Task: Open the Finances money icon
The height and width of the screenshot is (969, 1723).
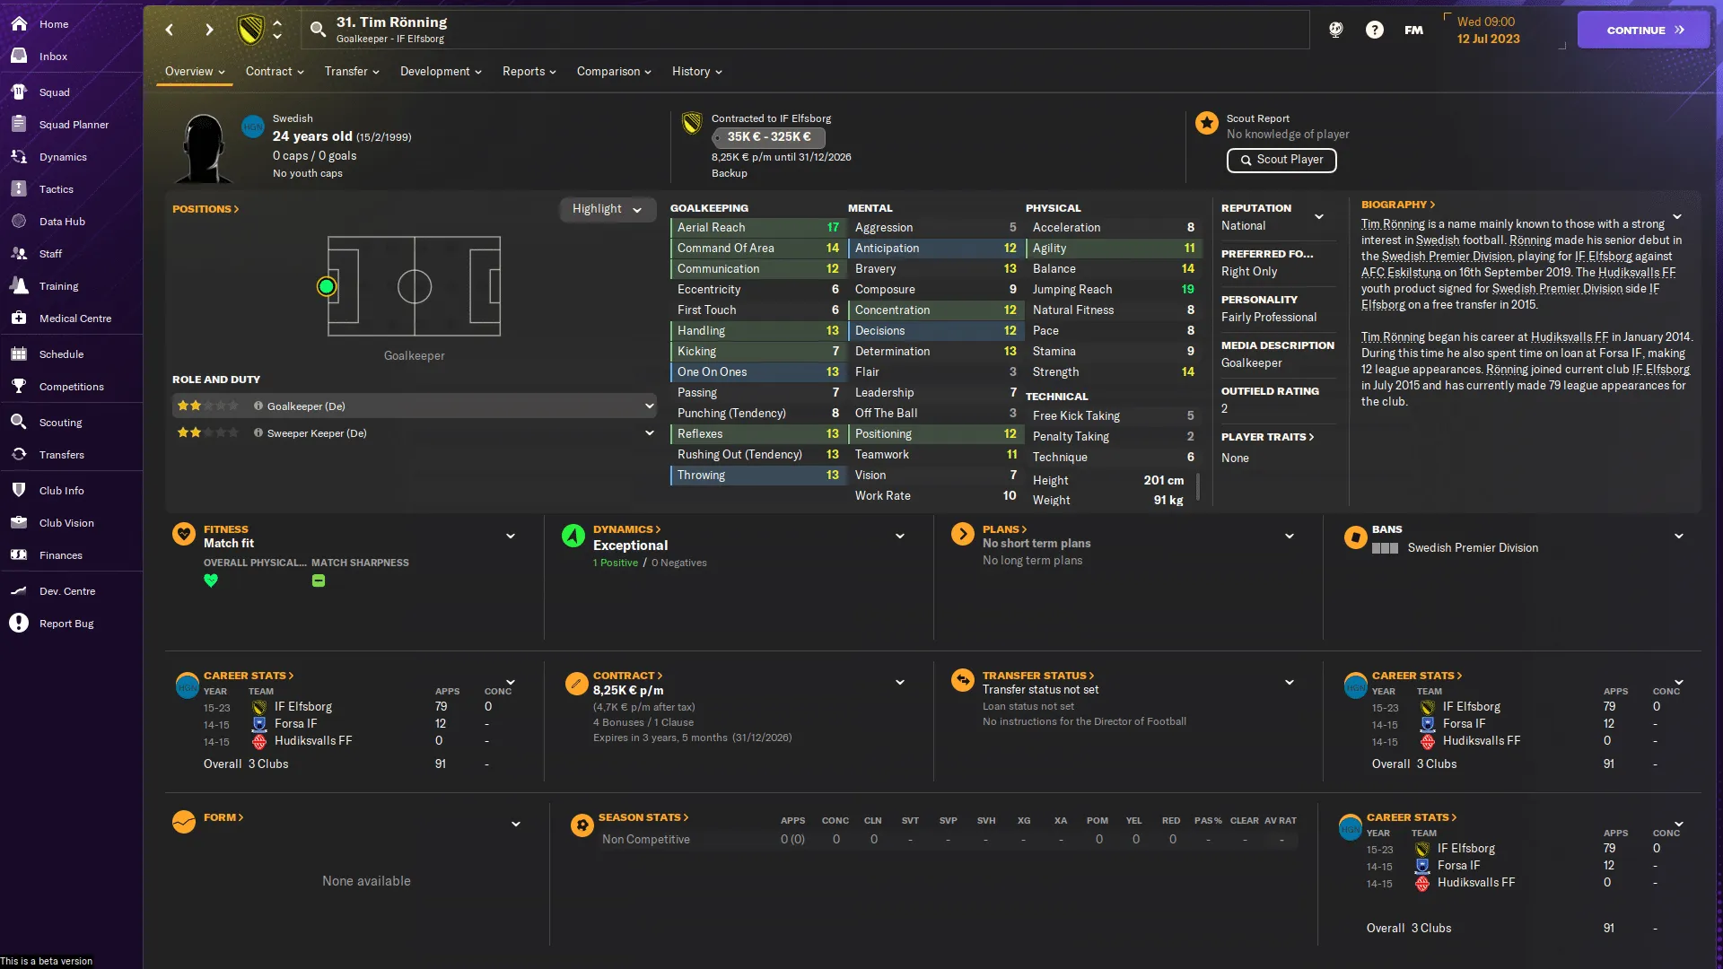Action: 19,555
